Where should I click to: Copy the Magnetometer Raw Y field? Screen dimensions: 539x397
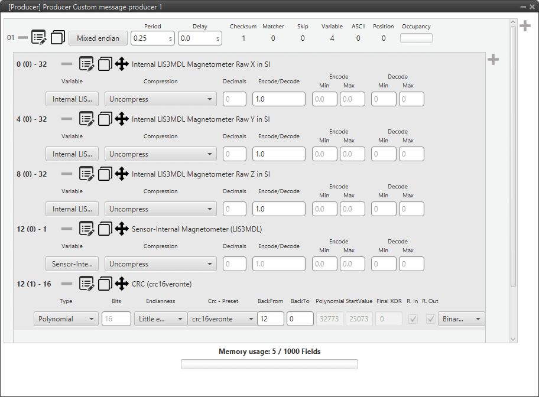(x=105, y=119)
